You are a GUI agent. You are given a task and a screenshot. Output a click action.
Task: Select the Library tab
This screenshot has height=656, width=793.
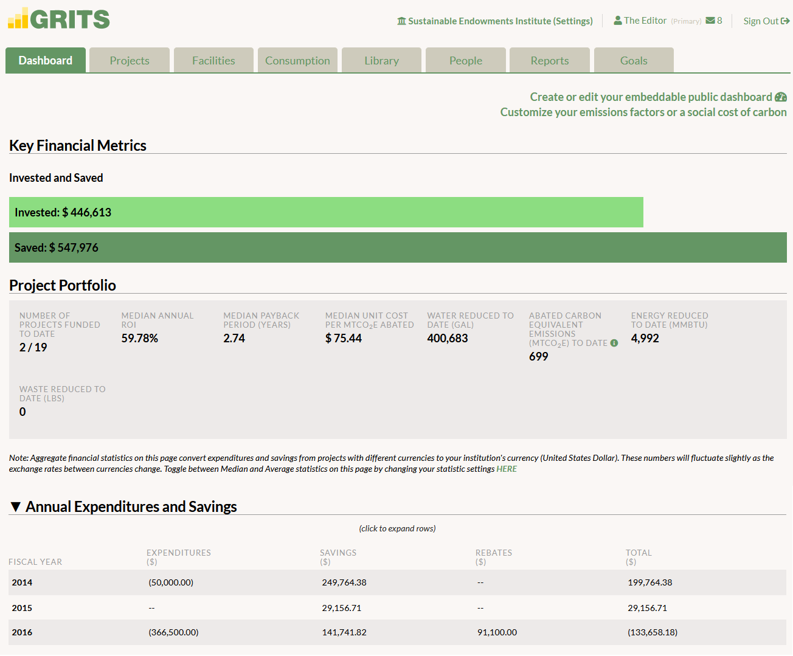tap(381, 60)
